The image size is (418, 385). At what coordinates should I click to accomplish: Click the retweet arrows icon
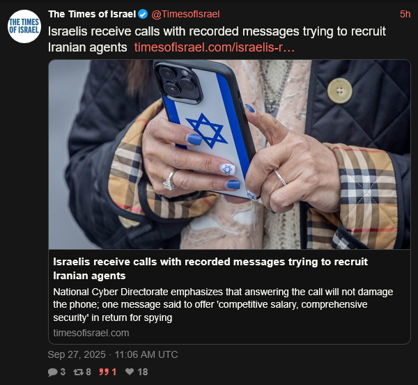point(78,372)
